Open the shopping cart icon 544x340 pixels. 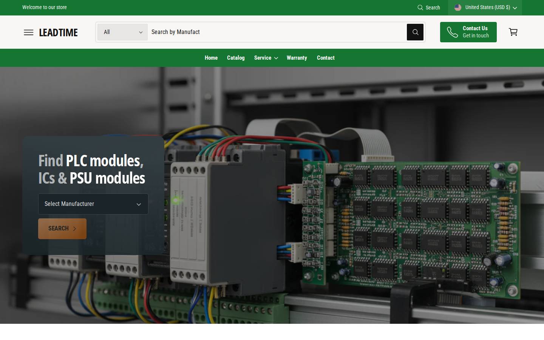[513, 32]
